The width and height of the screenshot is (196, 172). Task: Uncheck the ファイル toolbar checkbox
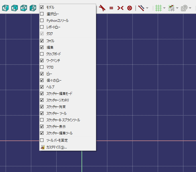coord(42,41)
